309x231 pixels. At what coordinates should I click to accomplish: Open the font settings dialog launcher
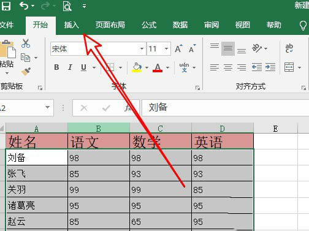pos(197,88)
